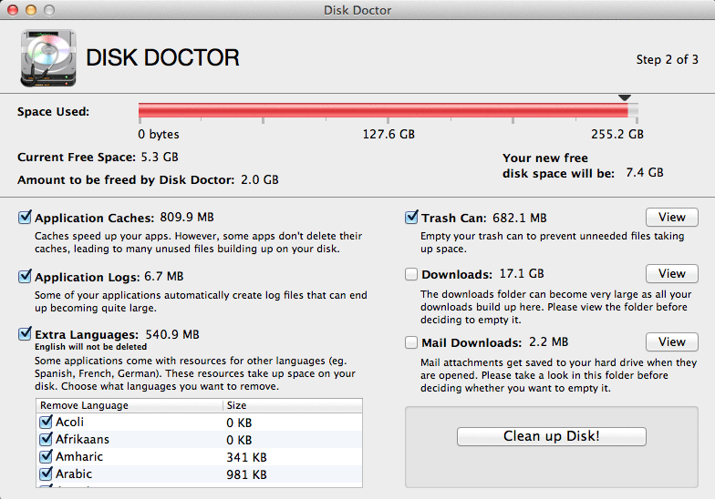Viewport: 715px width, 499px height.
Task: Click the 981 KB size for Arabic
Action: click(246, 474)
